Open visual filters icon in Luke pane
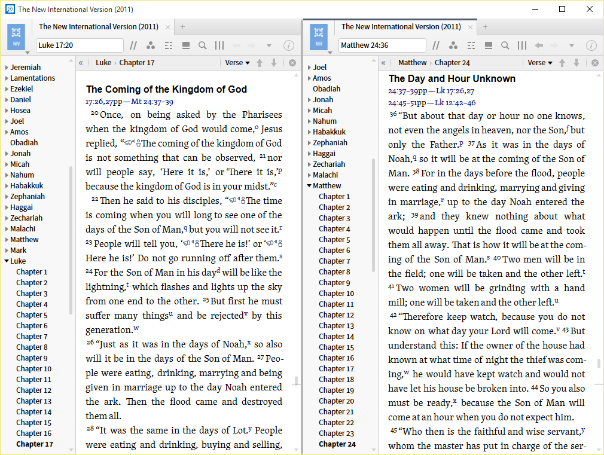 point(151,45)
